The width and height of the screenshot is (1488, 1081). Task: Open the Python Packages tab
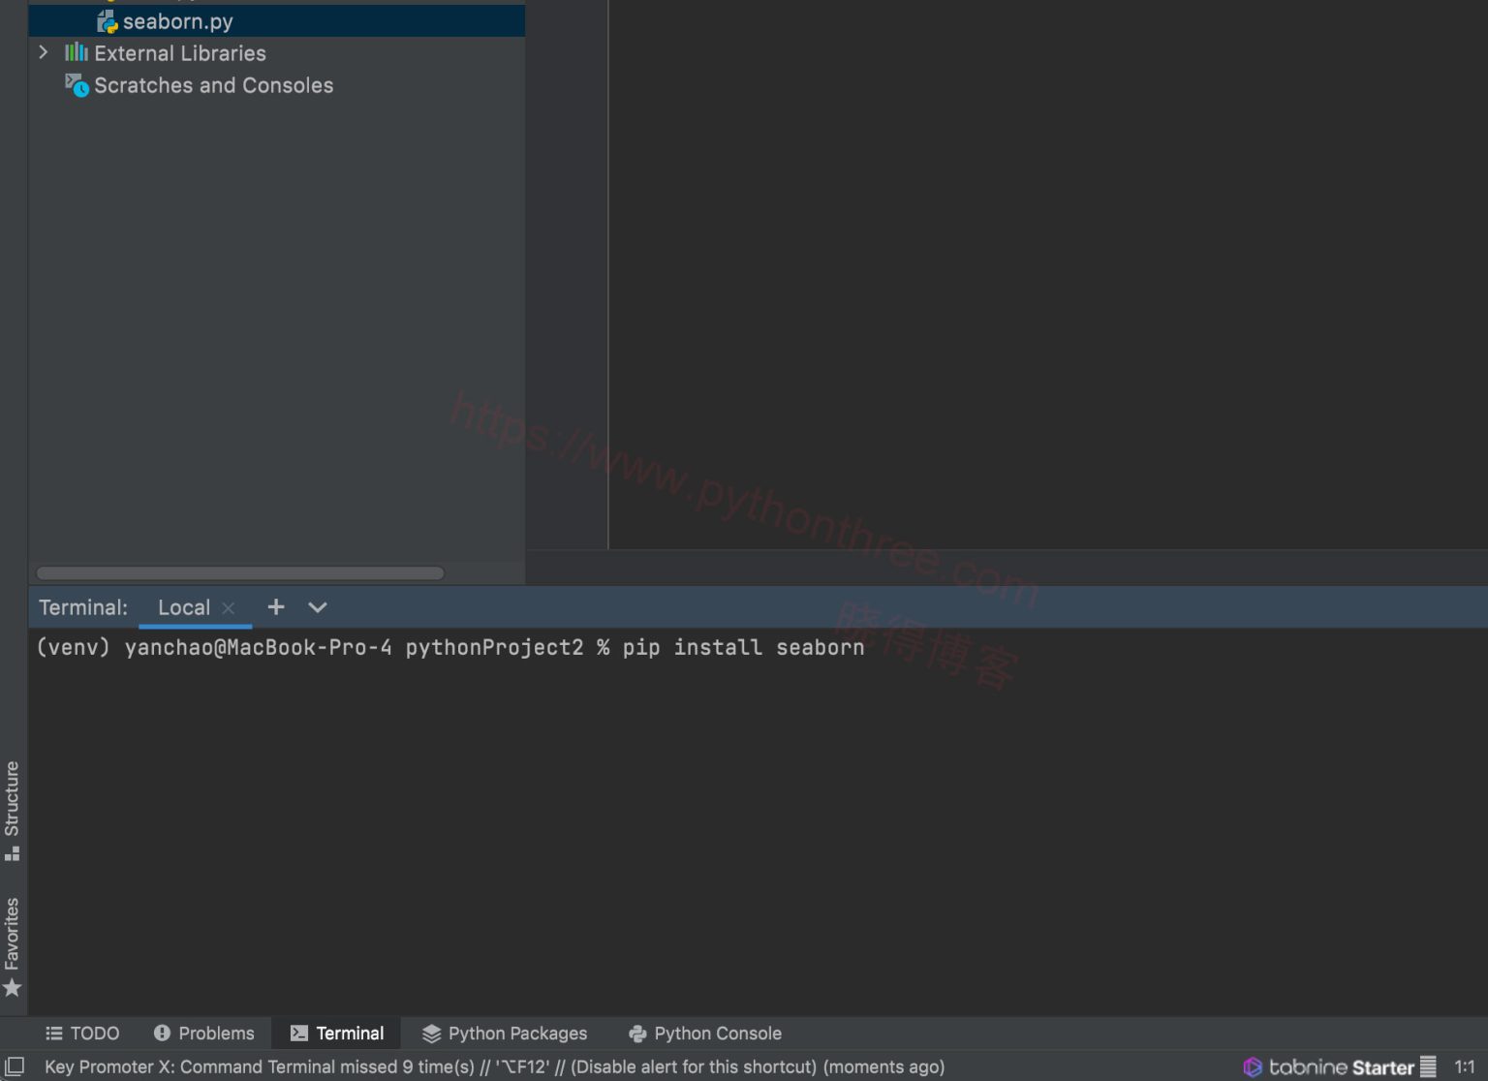click(x=505, y=1034)
